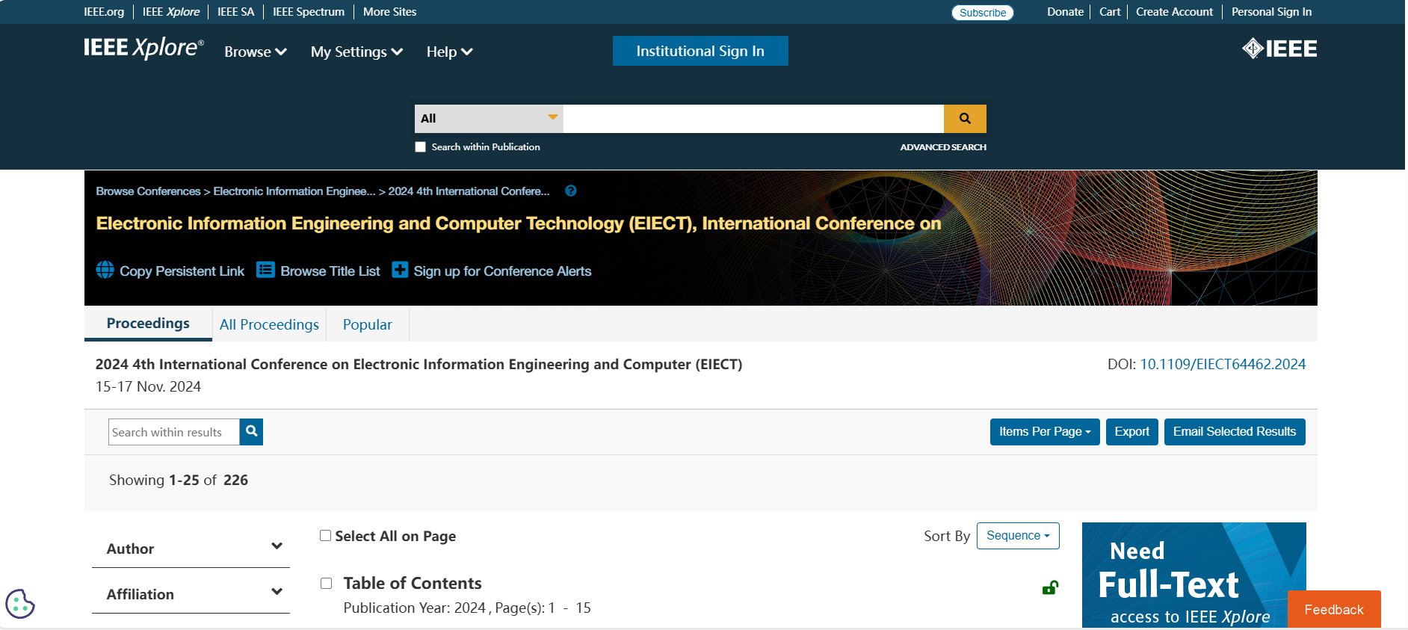Click Create Account link

click(x=1174, y=12)
